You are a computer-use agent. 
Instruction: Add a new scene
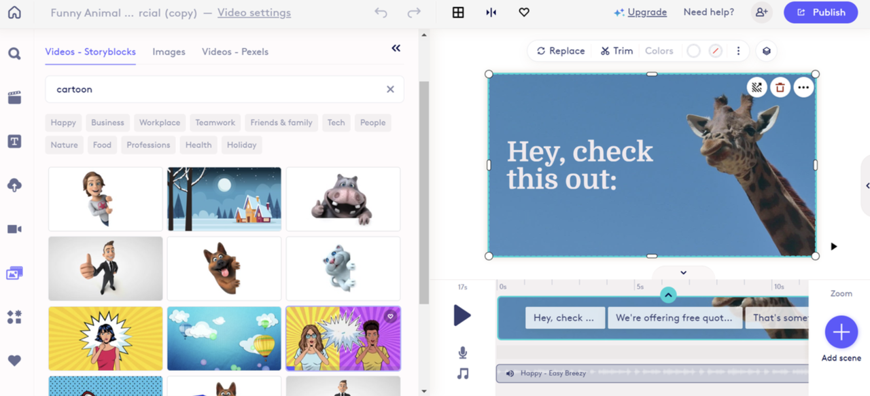point(841,332)
